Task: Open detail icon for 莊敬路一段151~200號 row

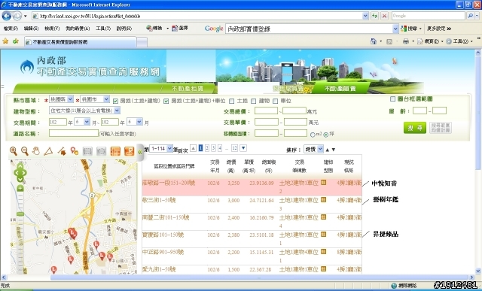Action: coord(323,182)
